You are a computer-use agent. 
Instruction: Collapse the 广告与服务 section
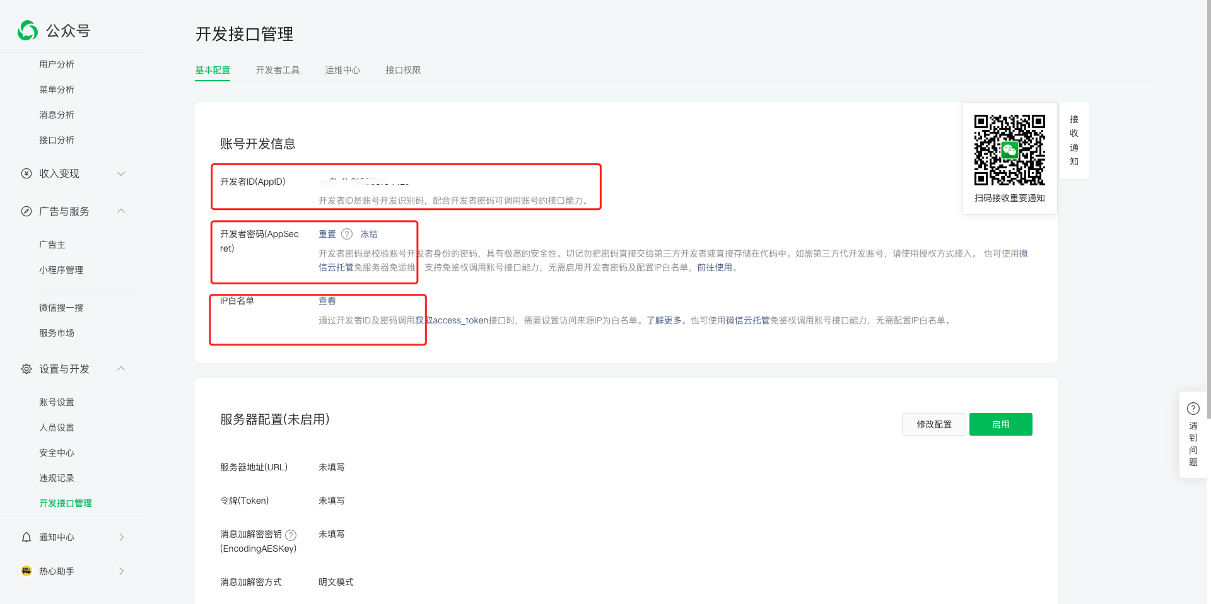pyautogui.click(x=121, y=211)
